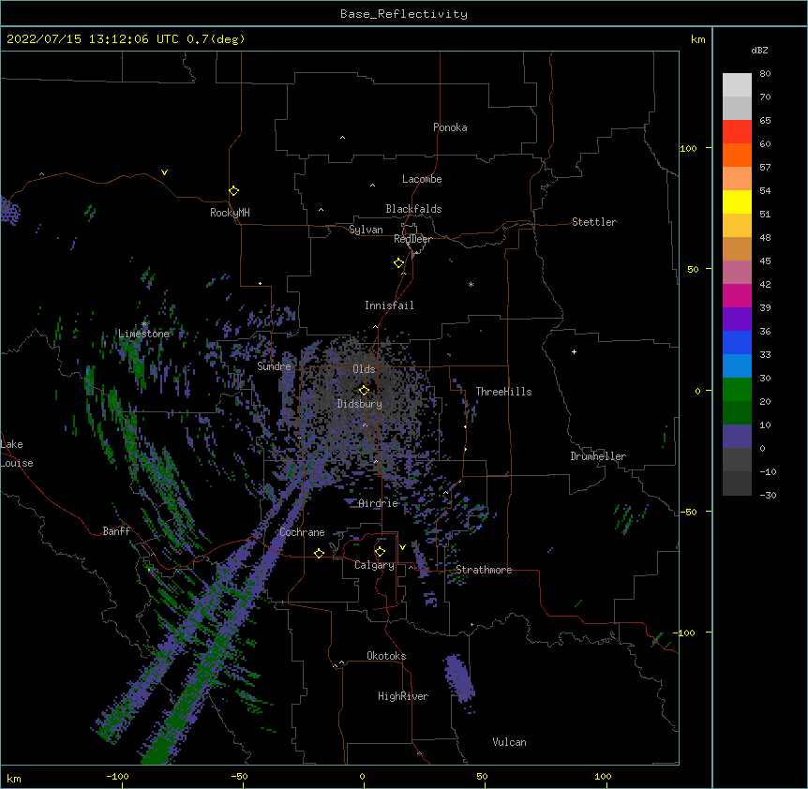Click the RedDeer label
Viewport: 808px width, 789px height.
tap(412, 239)
